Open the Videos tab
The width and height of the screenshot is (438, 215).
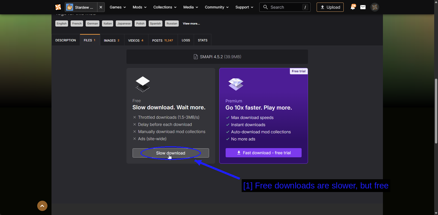[x=136, y=40]
